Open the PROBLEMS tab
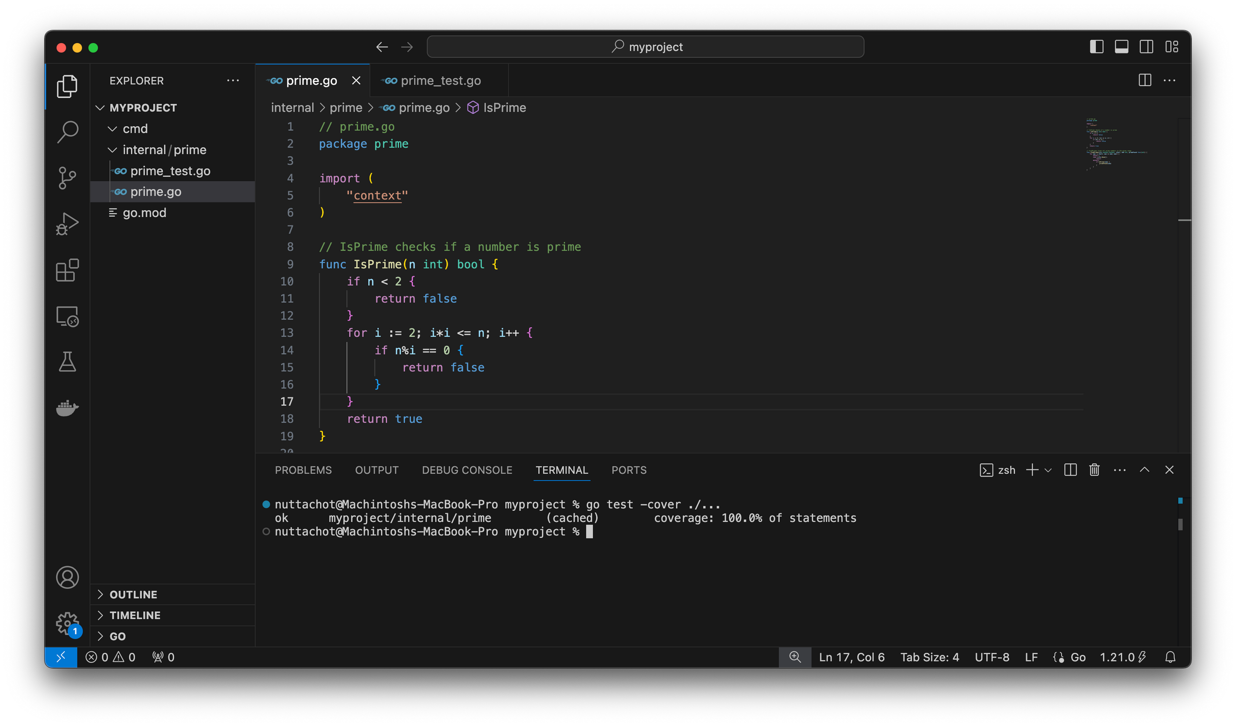The height and width of the screenshot is (727, 1236). click(303, 470)
